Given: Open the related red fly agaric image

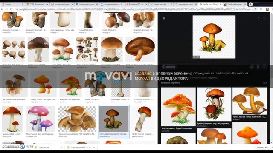Looking at the screenshot, I should (x=178, y=106).
